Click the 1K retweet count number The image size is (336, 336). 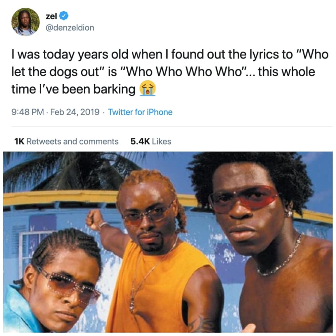19,141
